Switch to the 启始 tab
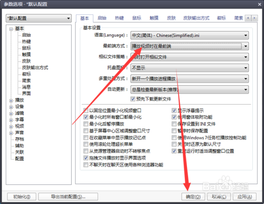This screenshot has height=204, width=264. [102, 18]
